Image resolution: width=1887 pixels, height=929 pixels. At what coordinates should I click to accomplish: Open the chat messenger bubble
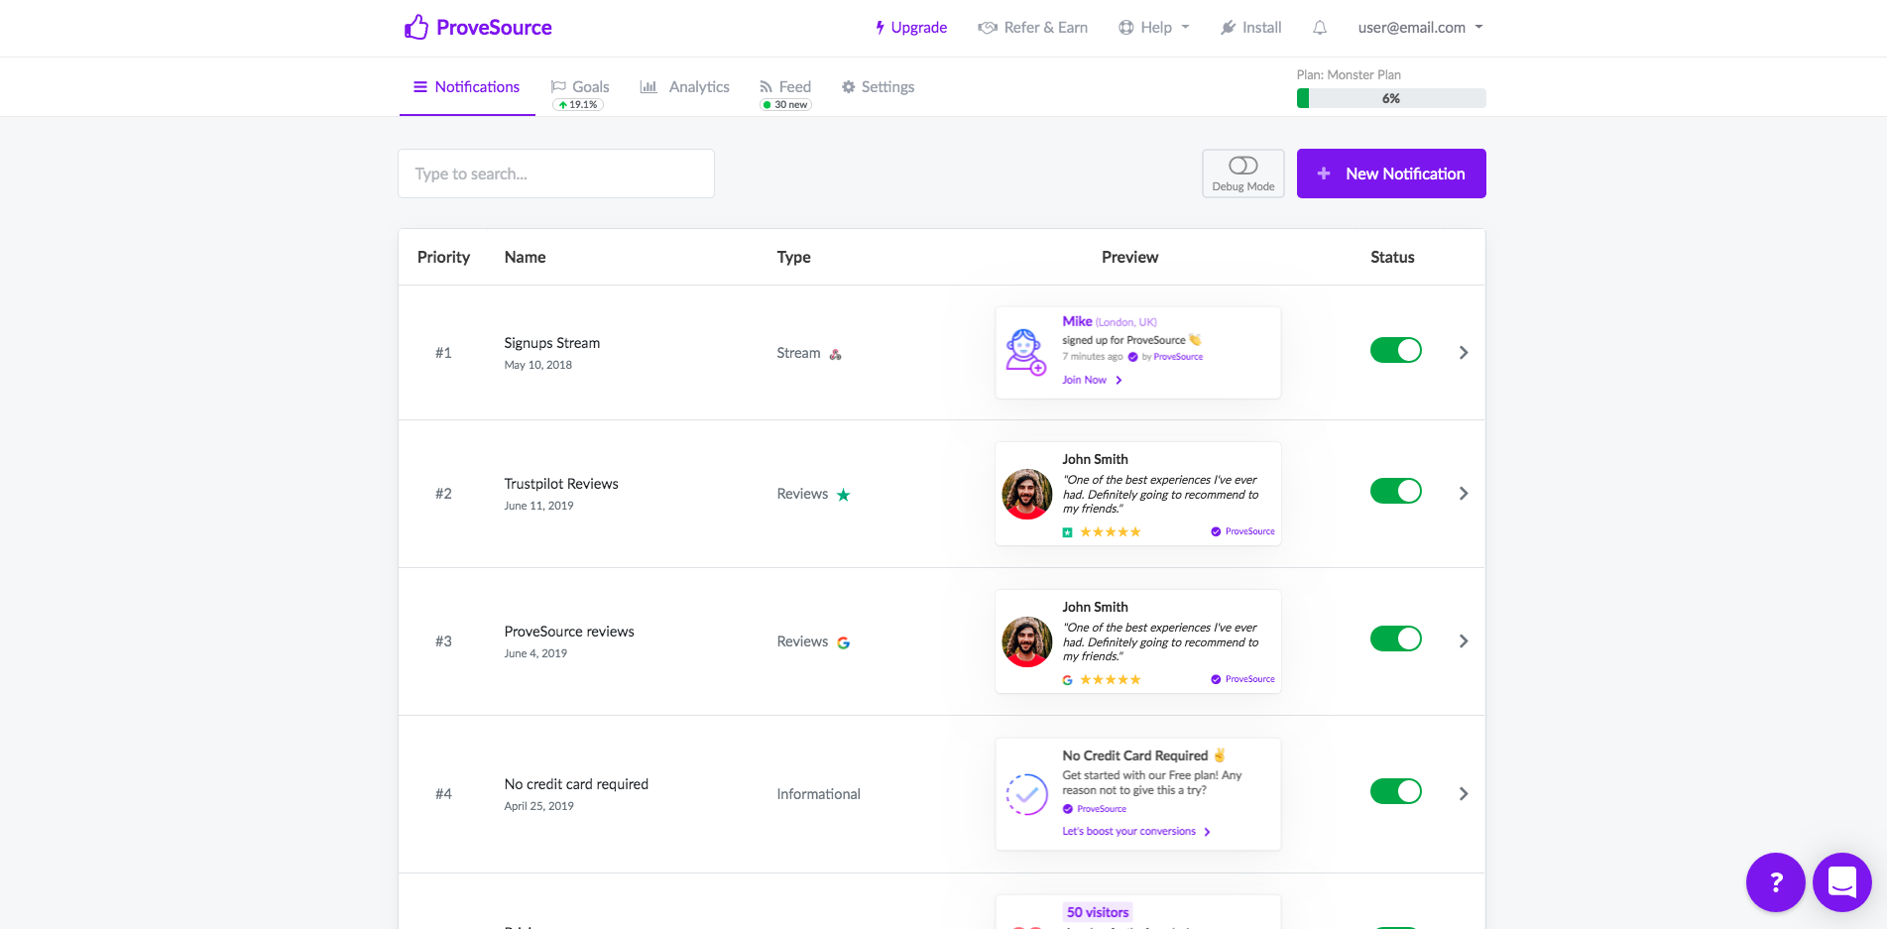[x=1842, y=882]
